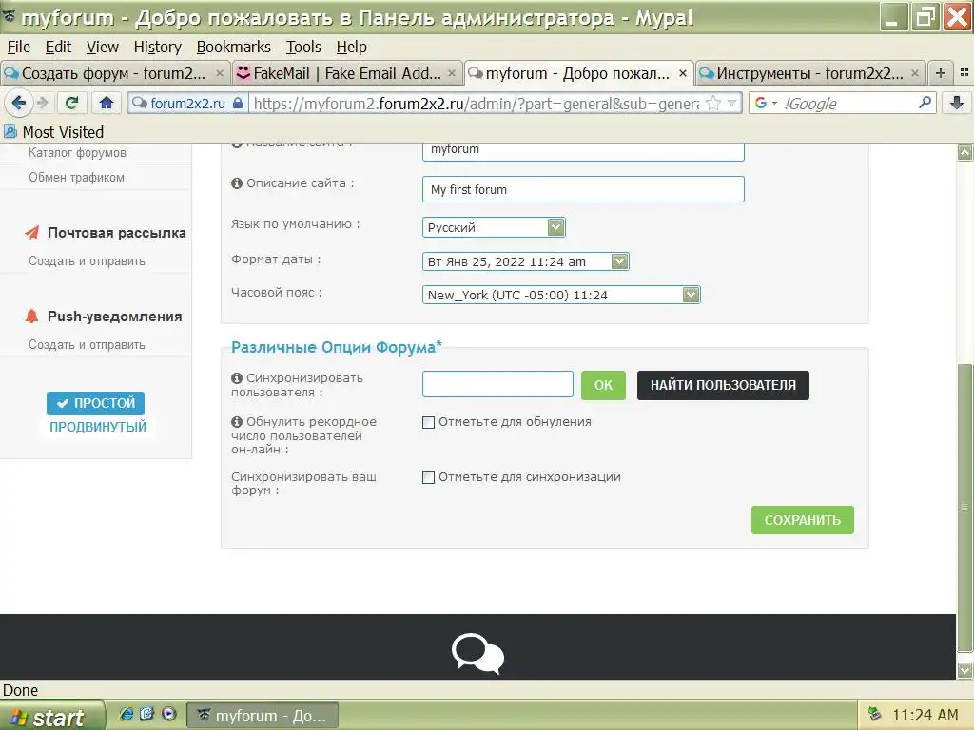Close the Инструменты tab
Viewport: 974px width, 730px height.
coord(915,73)
